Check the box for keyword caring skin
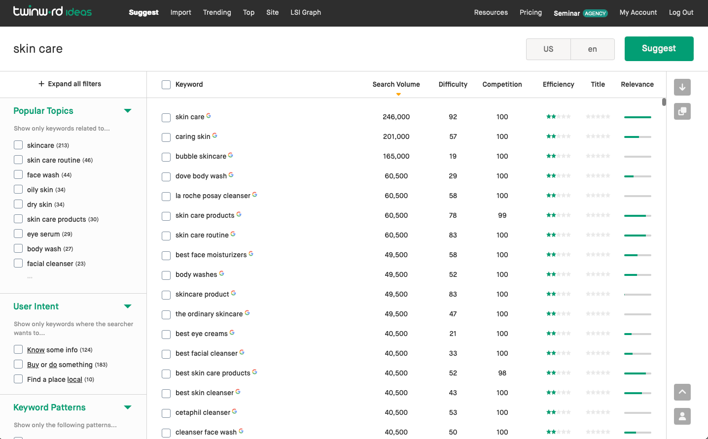The image size is (708, 439). (x=166, y=137)
